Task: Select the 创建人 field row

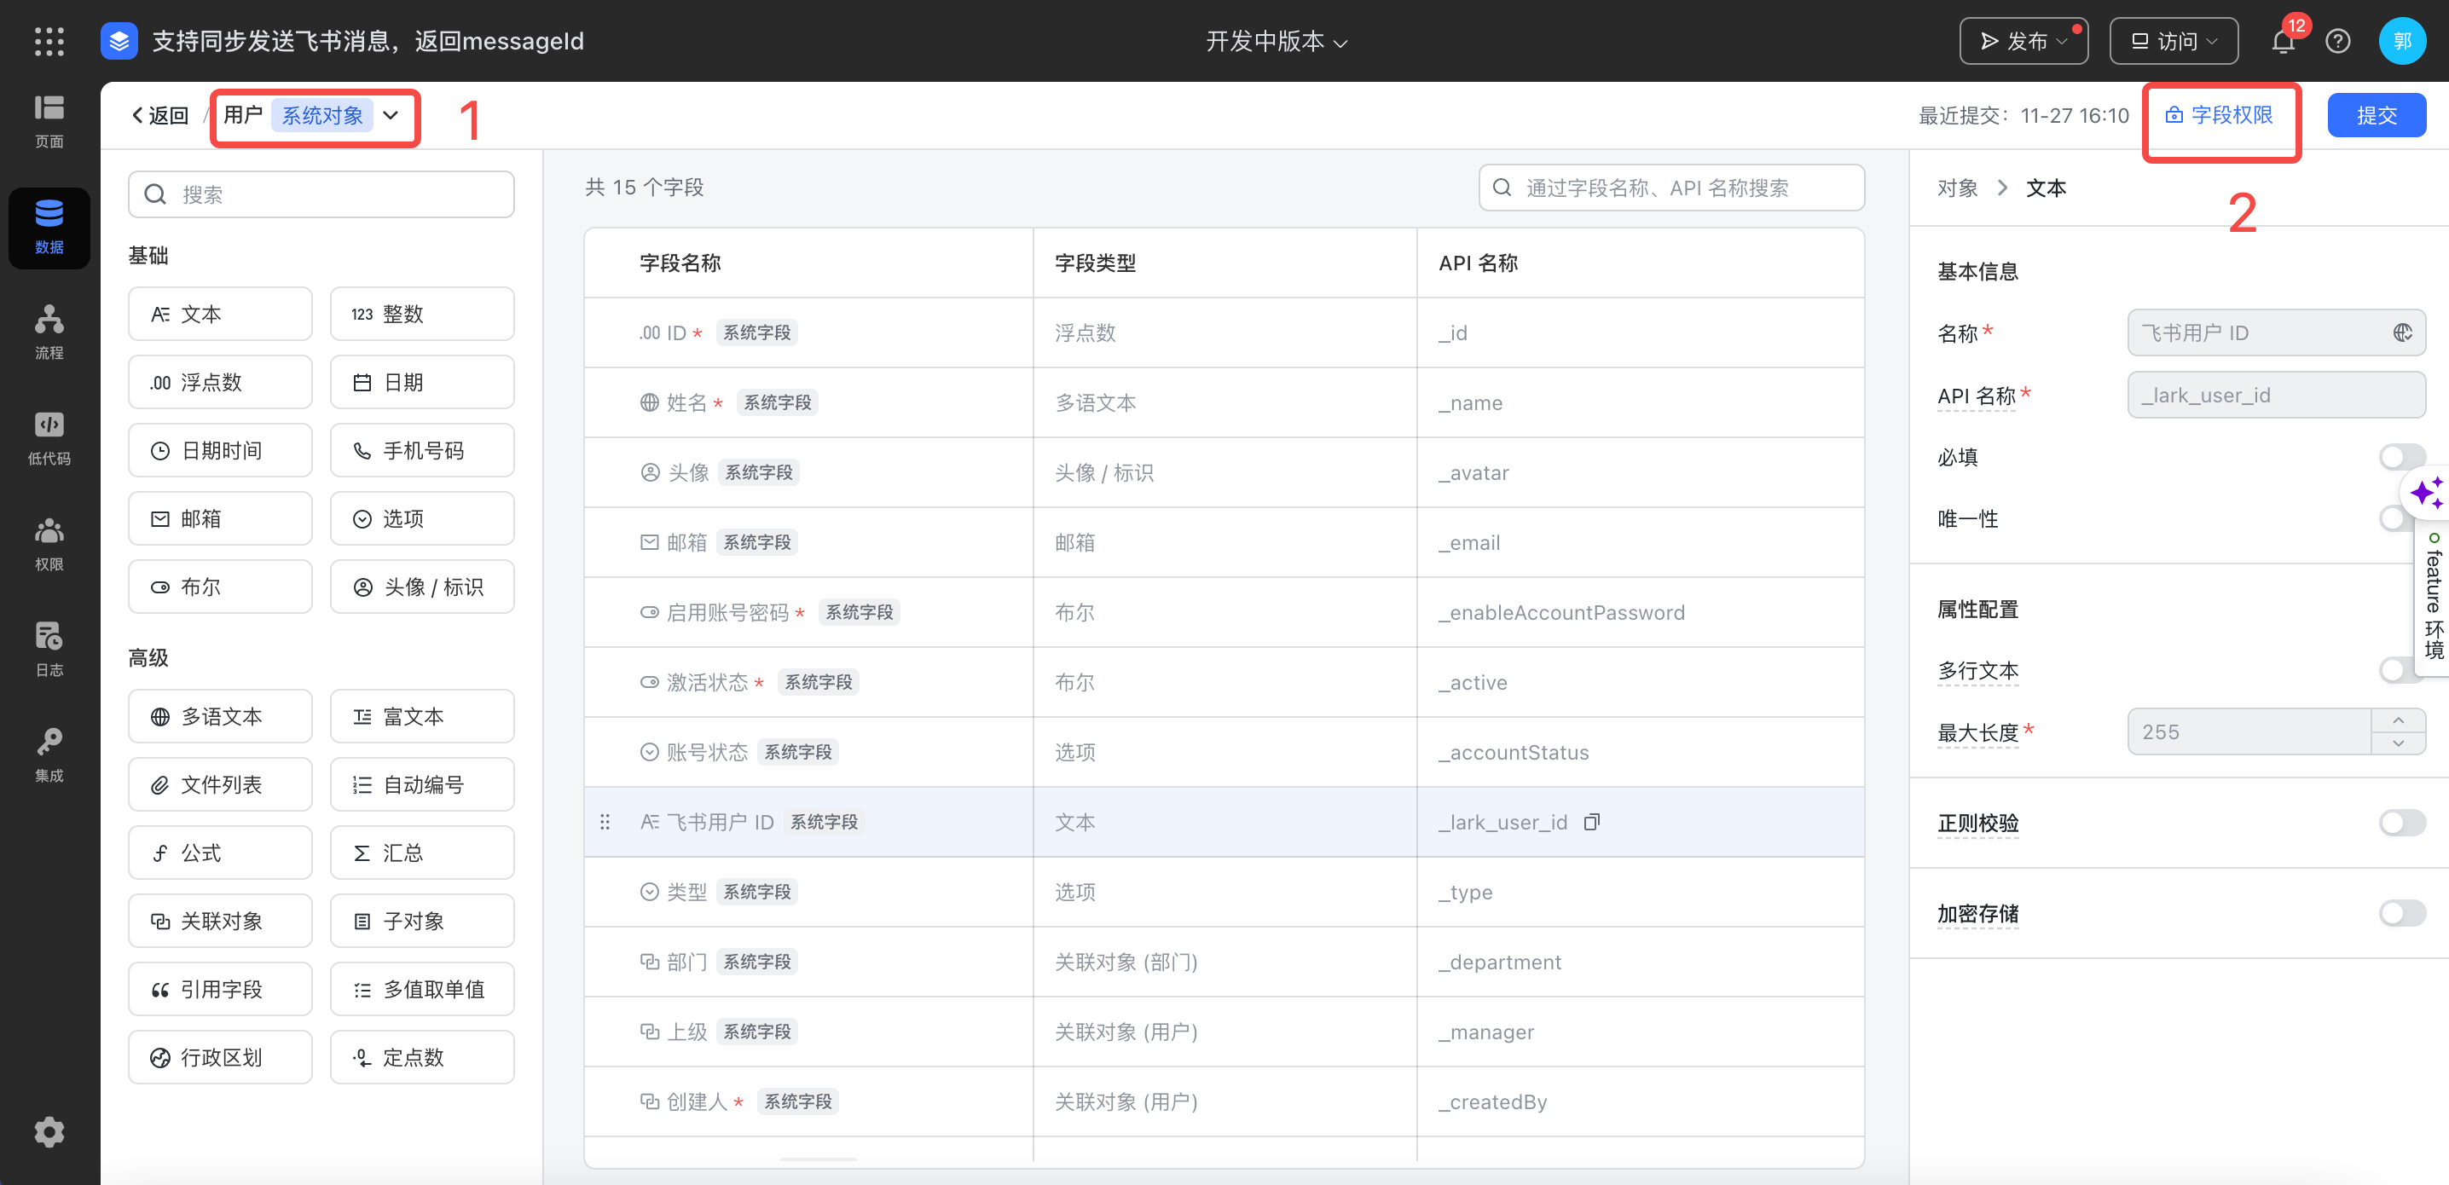Action: (1224, 1101)
